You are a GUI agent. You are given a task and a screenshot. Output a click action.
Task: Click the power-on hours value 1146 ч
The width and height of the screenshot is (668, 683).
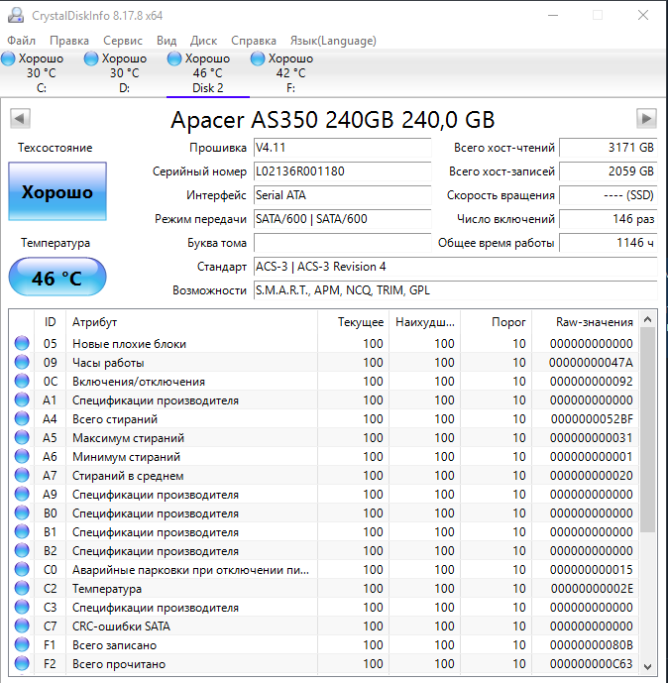tap(608, 243)
